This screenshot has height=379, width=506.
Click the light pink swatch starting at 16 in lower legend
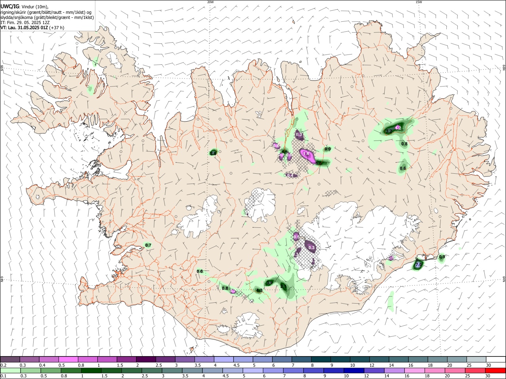pyautogui.click(x=415, y=370)
